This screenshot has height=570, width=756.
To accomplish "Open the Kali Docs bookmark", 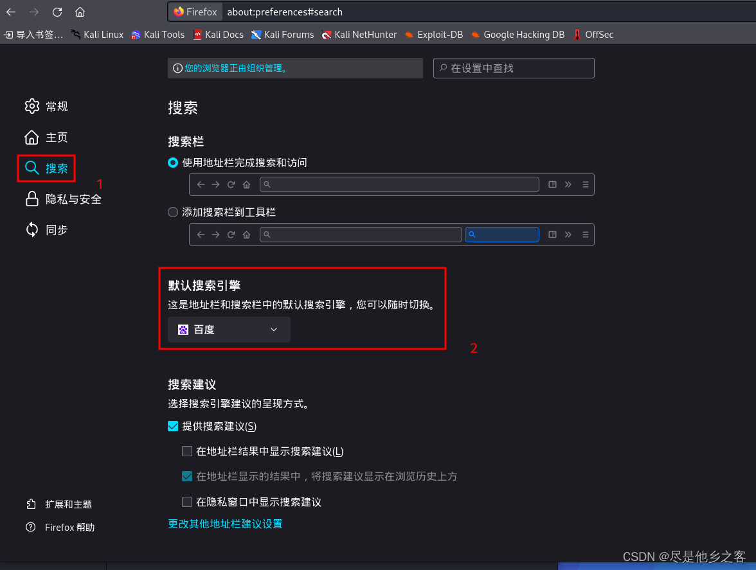I will click(218, 35).
